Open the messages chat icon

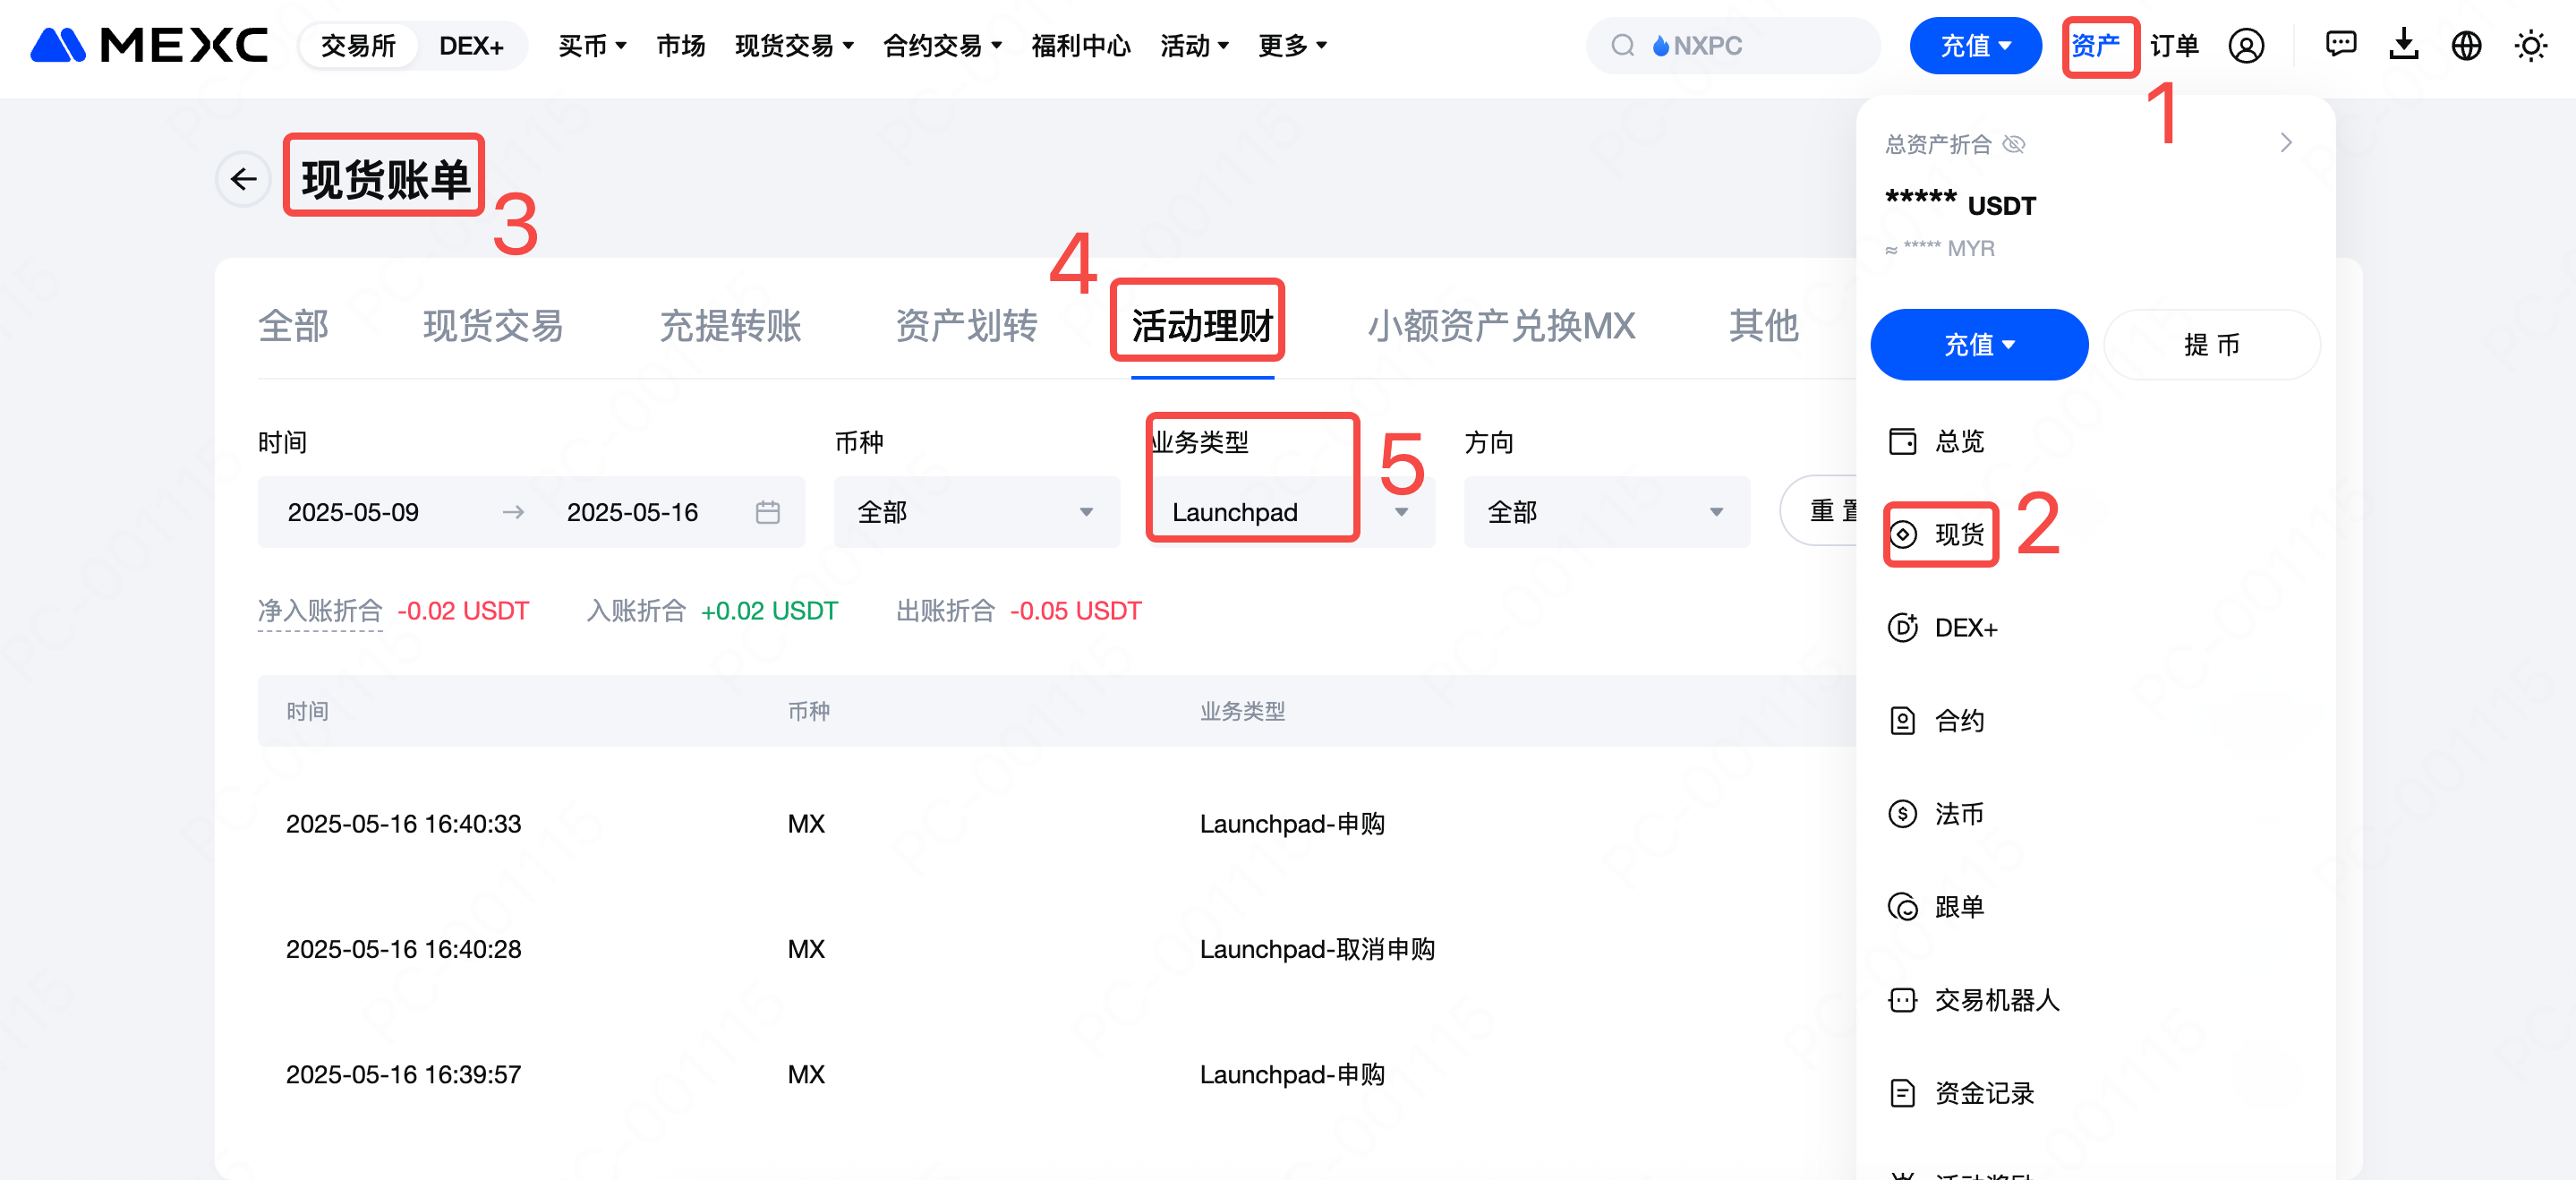tap(2341, 46)
